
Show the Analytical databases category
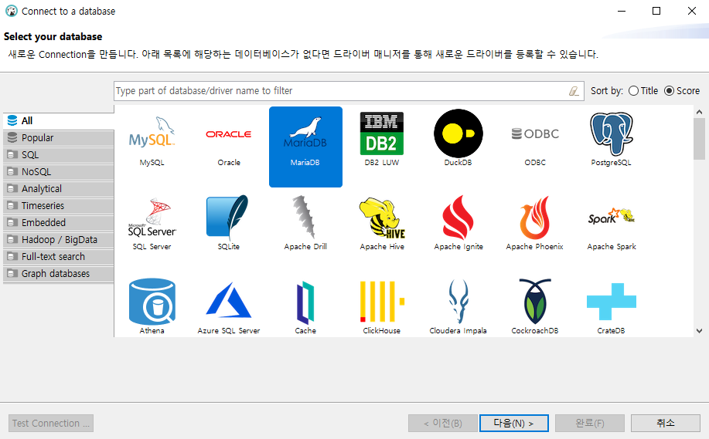58,188
